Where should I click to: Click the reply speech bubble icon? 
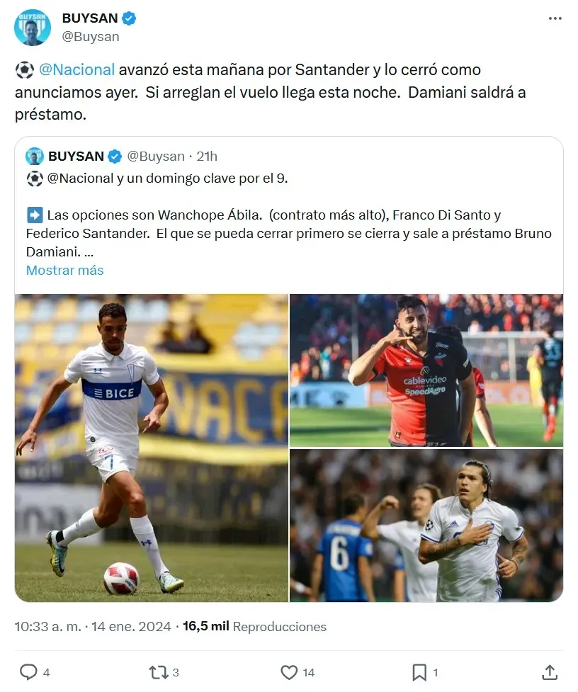(x=28, y=672)
